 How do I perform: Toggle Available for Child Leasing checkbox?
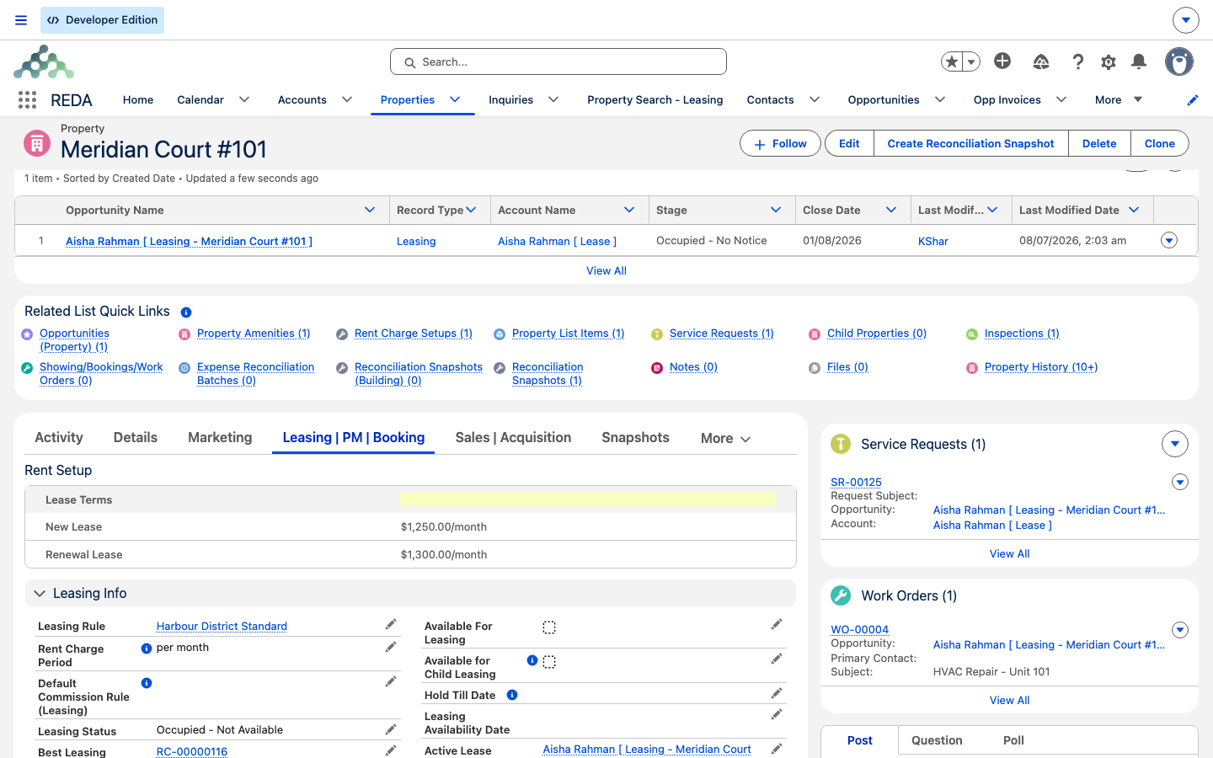pos(549,662)
